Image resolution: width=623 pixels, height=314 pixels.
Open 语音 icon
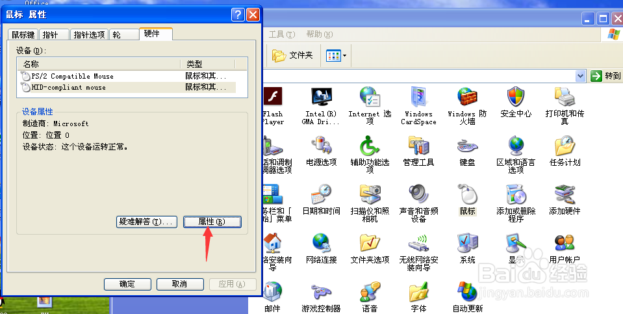(x=370, y=292)
